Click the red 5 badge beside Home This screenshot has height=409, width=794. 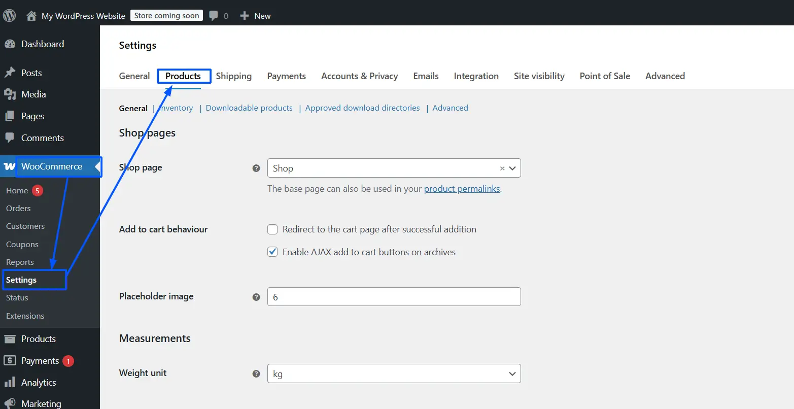[37, 191]
